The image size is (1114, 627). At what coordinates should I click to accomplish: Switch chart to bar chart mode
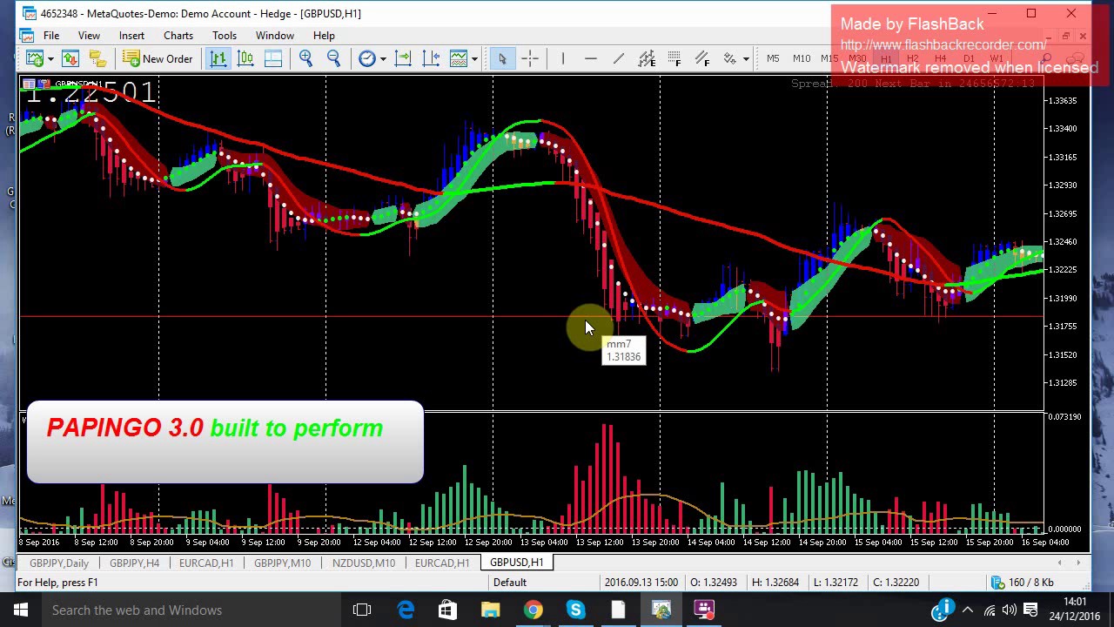[x=218, y=58]
